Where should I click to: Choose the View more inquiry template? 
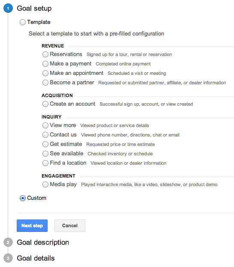pyautogui.click(x=45, y=125)
